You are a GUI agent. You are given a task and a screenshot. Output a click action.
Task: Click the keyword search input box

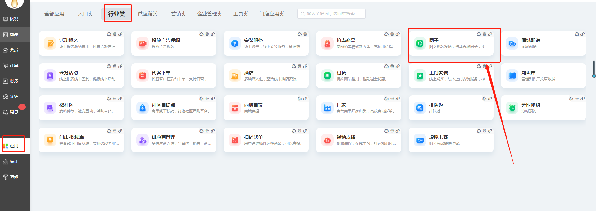click(x=332, y=14)
